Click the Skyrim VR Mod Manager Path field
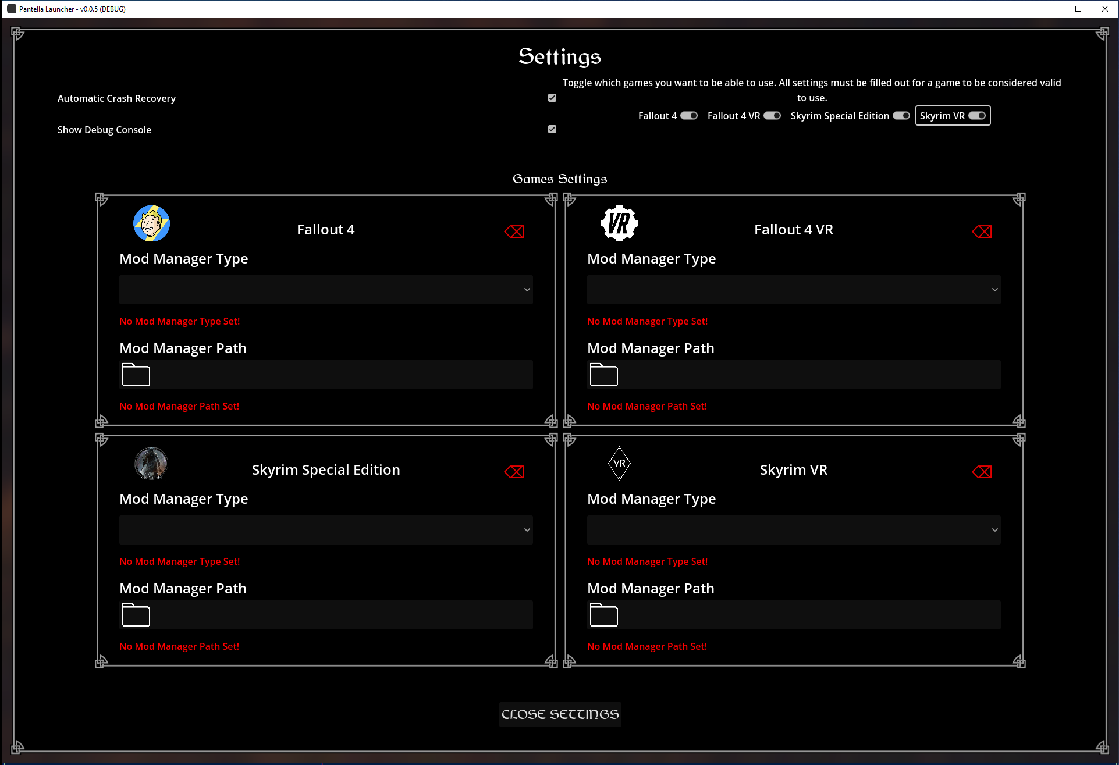1119x765 pixels. pyautogui.click(x=809, y=615)
